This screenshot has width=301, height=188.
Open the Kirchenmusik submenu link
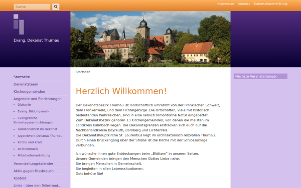pos(28,149)
